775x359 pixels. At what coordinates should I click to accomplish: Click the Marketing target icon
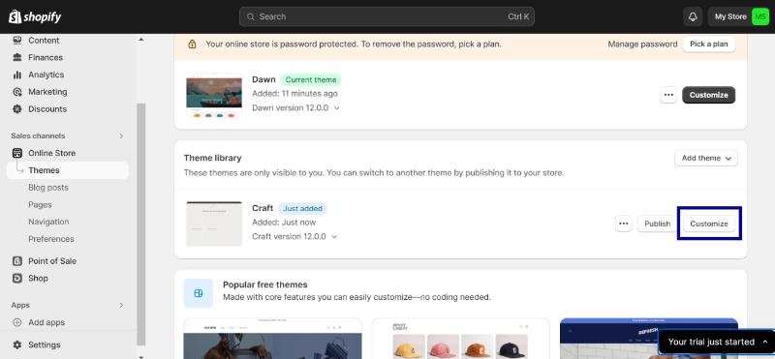click(17, 92)
